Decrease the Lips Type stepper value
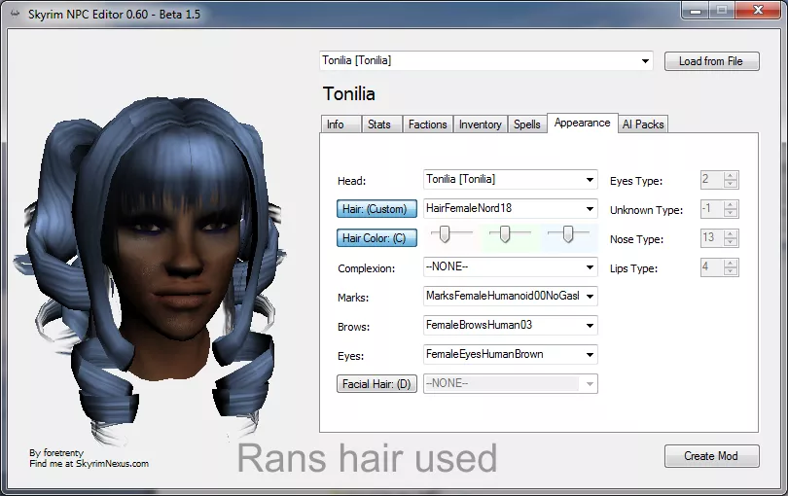The width and height of the screenshot is (788, 496). point(731,272)
